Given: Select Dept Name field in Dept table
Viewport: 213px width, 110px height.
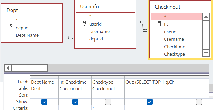Looking at the screenshot, I should pyautogui.click(x=27, y=35).
